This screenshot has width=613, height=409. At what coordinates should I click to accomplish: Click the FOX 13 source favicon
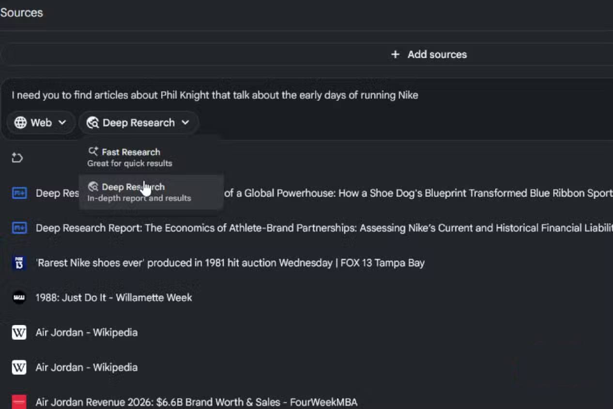(19, 263)
